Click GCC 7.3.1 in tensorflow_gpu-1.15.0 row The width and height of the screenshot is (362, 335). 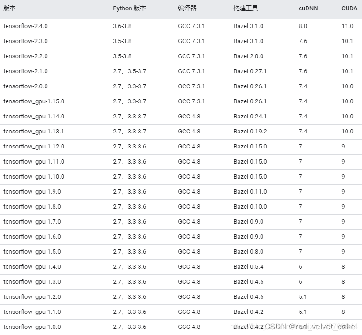click(192, 101)
